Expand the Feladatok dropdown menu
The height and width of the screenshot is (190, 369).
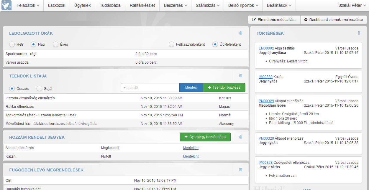click(x=28, y=5)
